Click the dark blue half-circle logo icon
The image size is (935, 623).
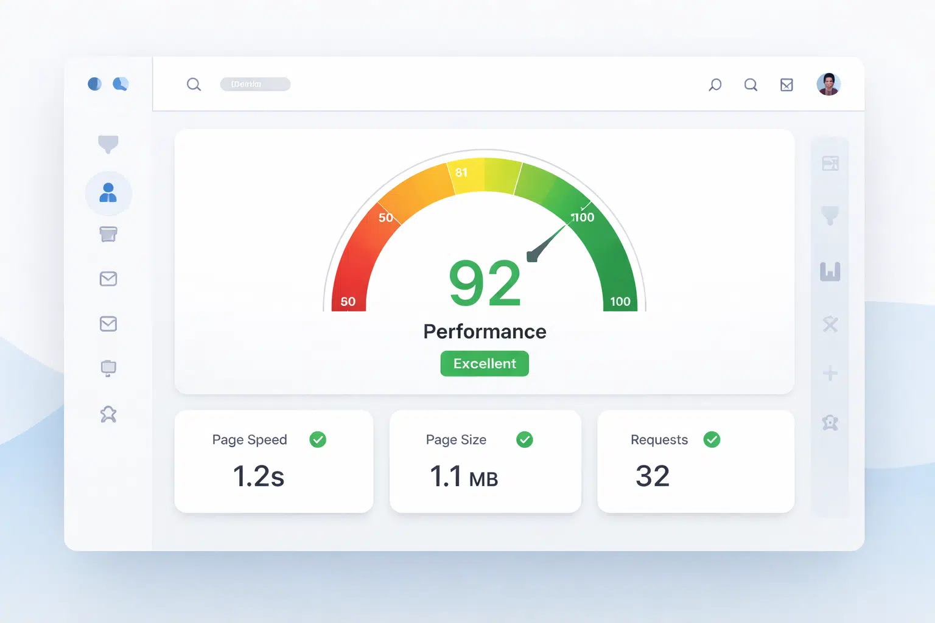pyautogui.click(x=94, y=84)
